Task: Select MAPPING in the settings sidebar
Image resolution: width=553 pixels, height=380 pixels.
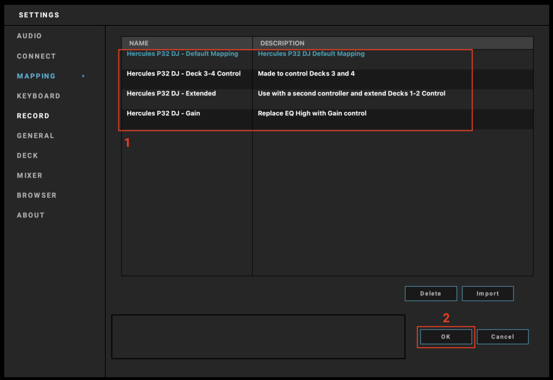Action: (x=36, y=76)
